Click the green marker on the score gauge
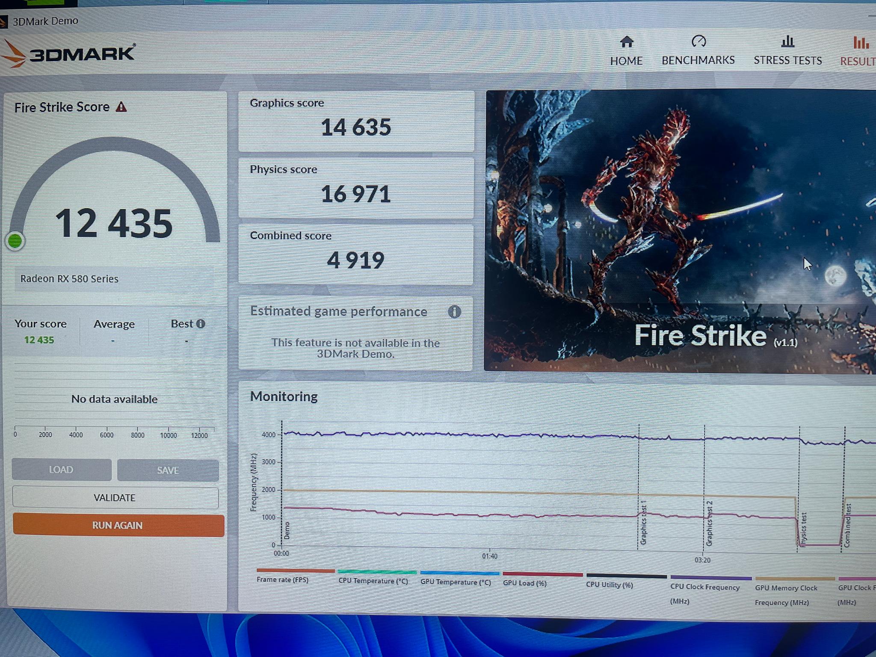The width and height of the screenshot is (876, 657). tap(15, 241)
